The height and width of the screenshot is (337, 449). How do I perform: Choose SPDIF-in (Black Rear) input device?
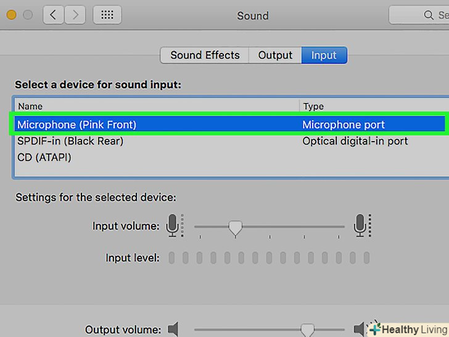70,141
